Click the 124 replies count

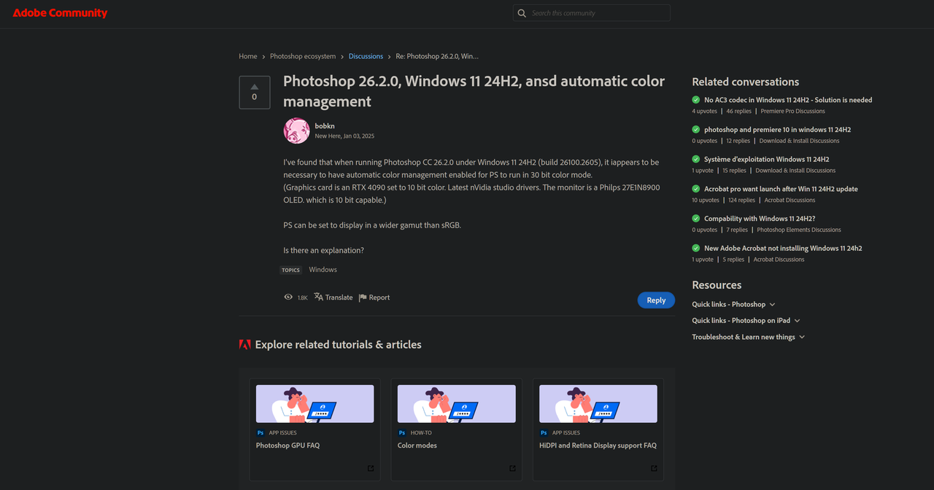pos(741,201)
